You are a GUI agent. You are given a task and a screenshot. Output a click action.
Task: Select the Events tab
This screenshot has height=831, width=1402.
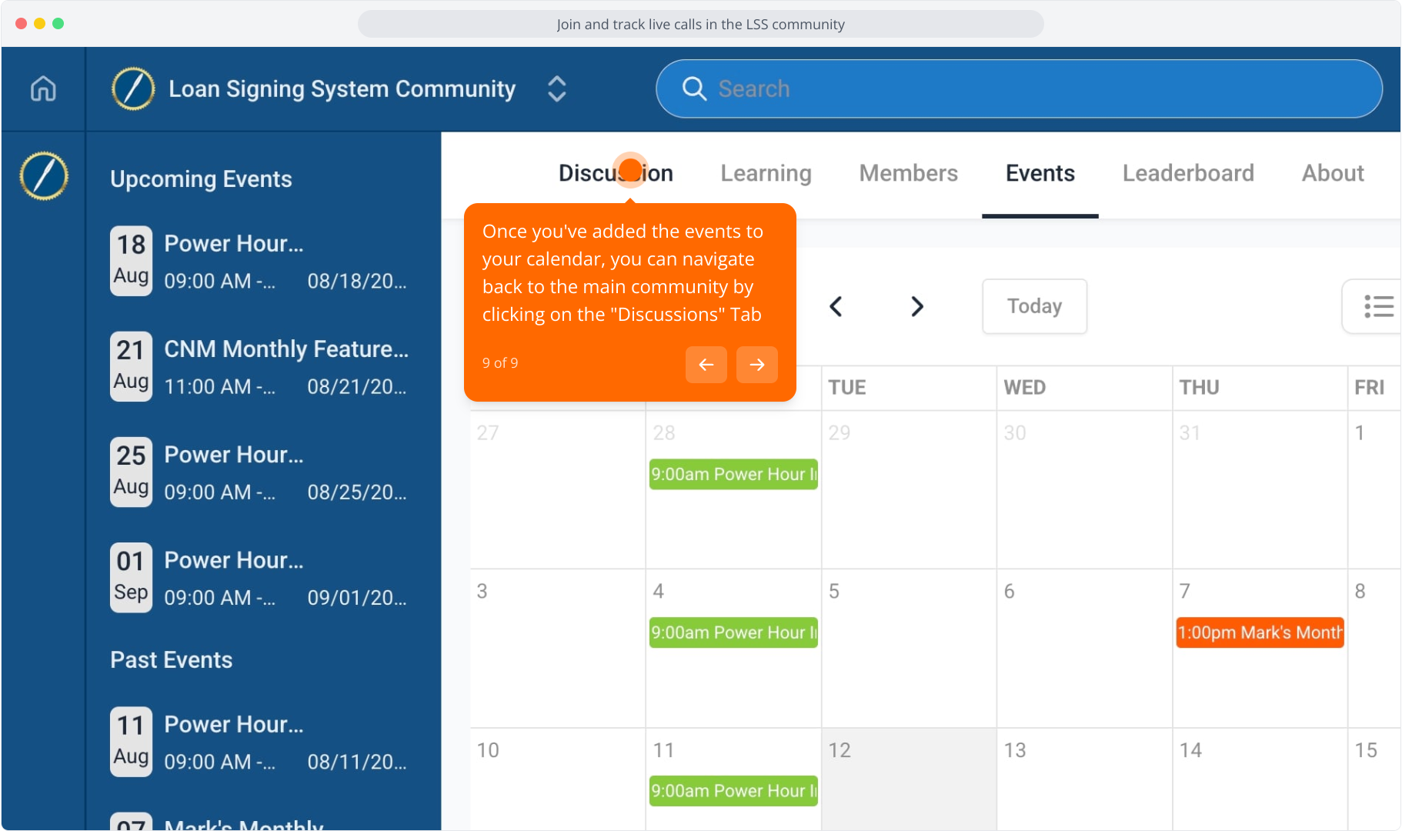(x=1040, y=173)
